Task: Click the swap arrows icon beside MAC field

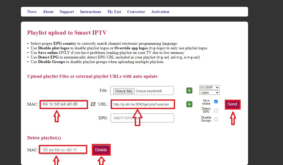Action: [x=93, y=104]
